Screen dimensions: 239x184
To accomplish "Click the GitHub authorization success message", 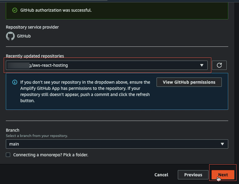I will tap(56, 10).
